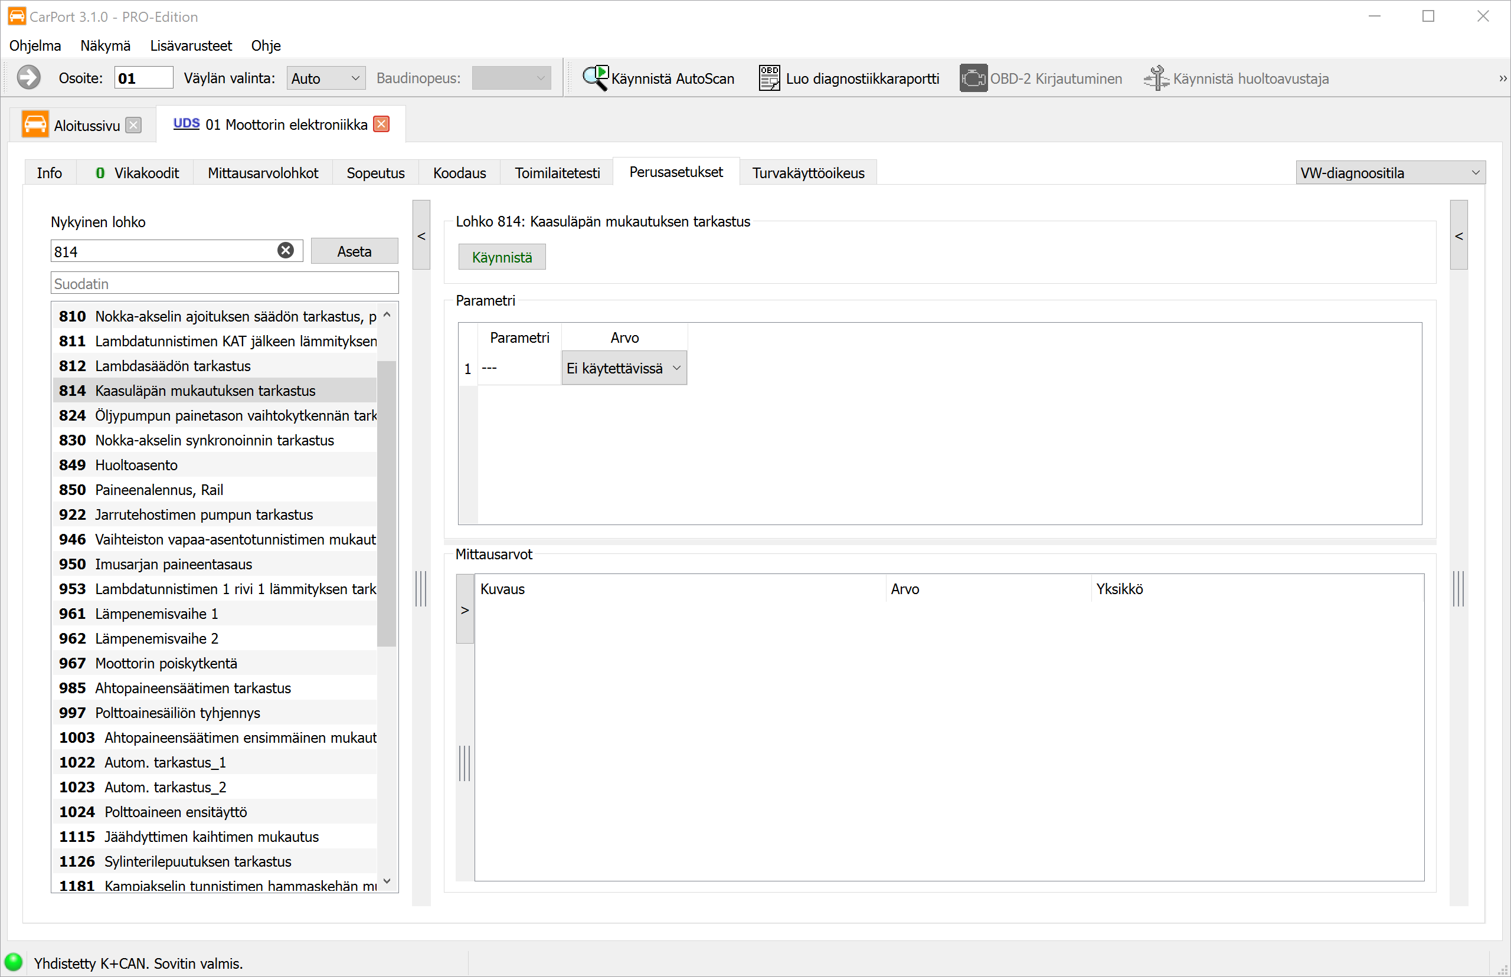The image size is (1511, 977).
Task: Click the green Käynnistä button
Action: coord(502,257)
